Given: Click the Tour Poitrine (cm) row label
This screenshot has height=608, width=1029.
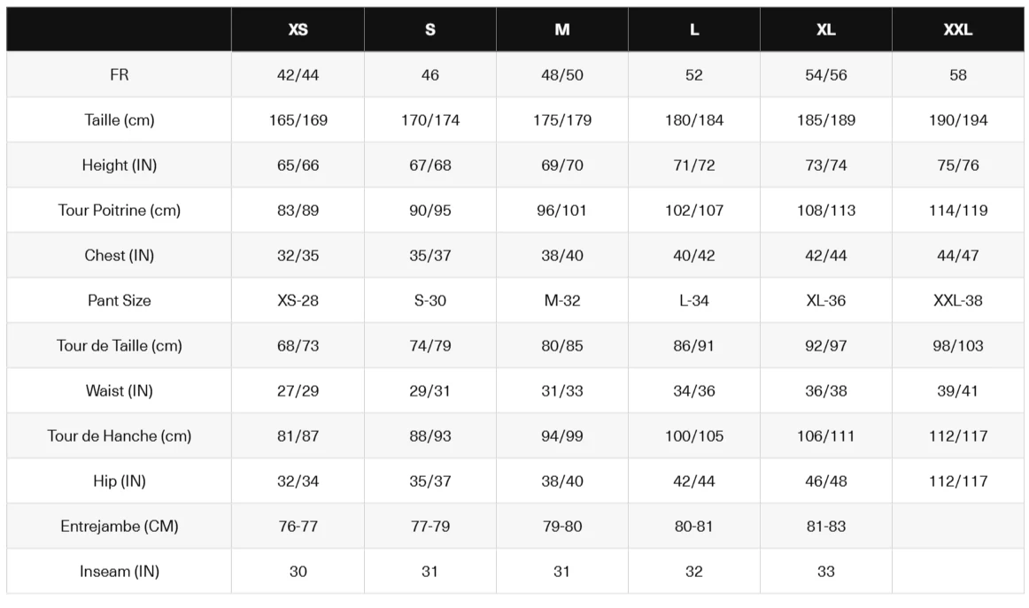Looking at the screenshot, I should click(x=120, y=211).
